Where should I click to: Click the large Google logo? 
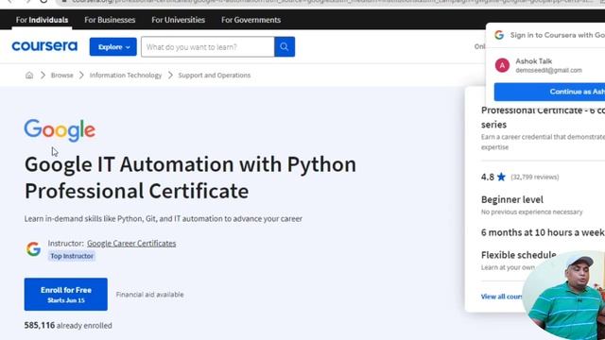(x=60, y=130)
